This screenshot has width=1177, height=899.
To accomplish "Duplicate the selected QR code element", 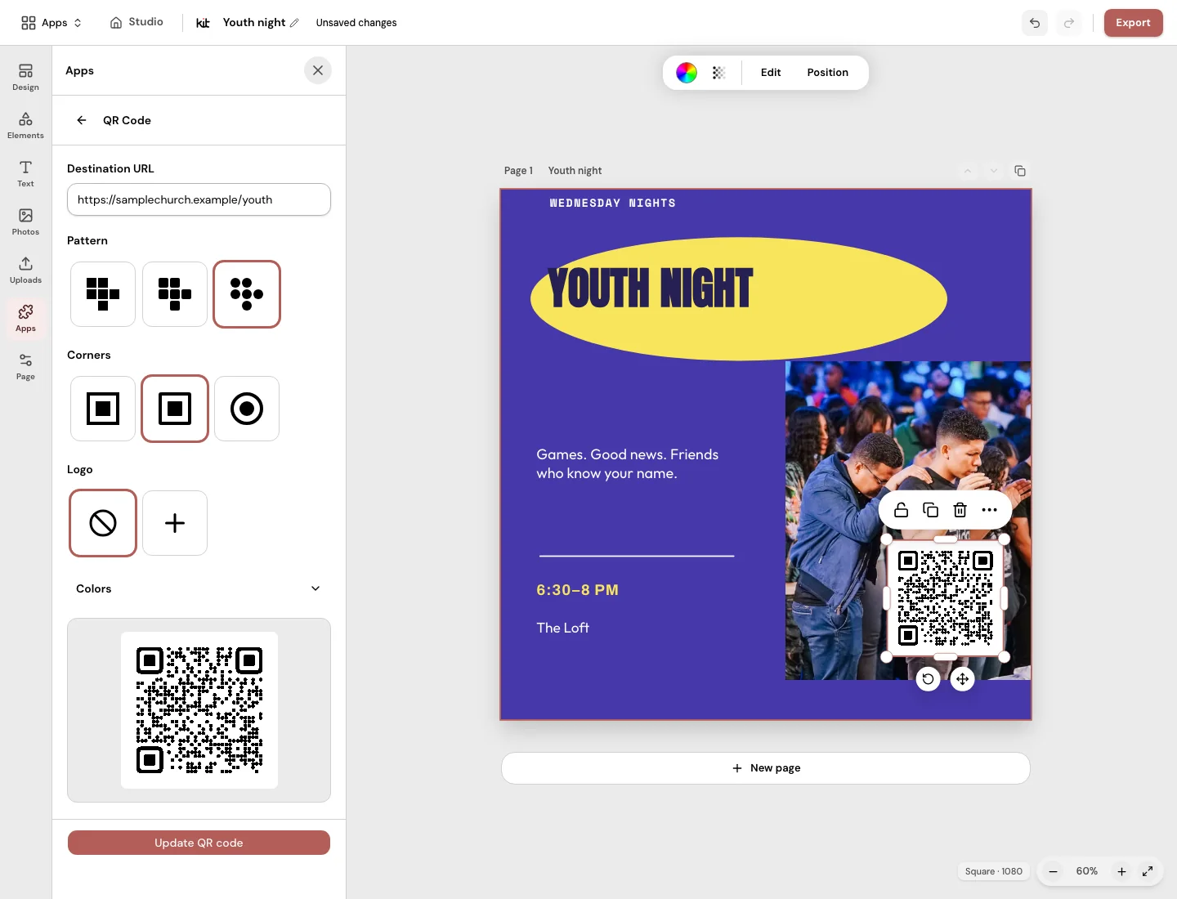I will pos(931,510).
